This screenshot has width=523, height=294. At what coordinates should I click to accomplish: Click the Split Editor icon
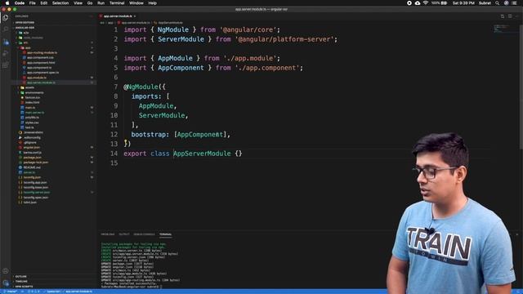[510, 16]
